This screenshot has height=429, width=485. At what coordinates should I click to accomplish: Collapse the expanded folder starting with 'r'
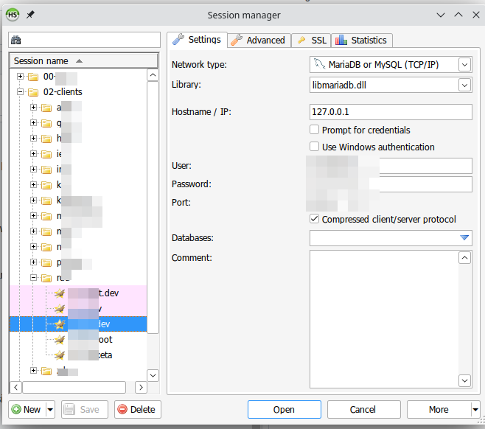click(33, 277)
